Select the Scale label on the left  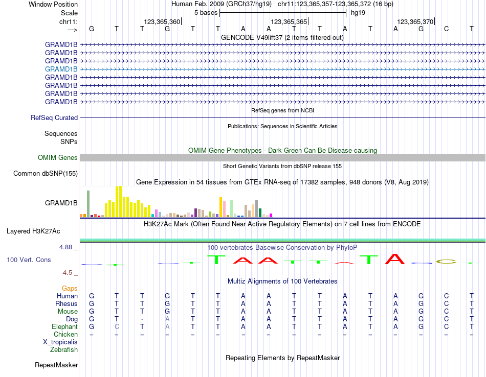pos(69,13)
